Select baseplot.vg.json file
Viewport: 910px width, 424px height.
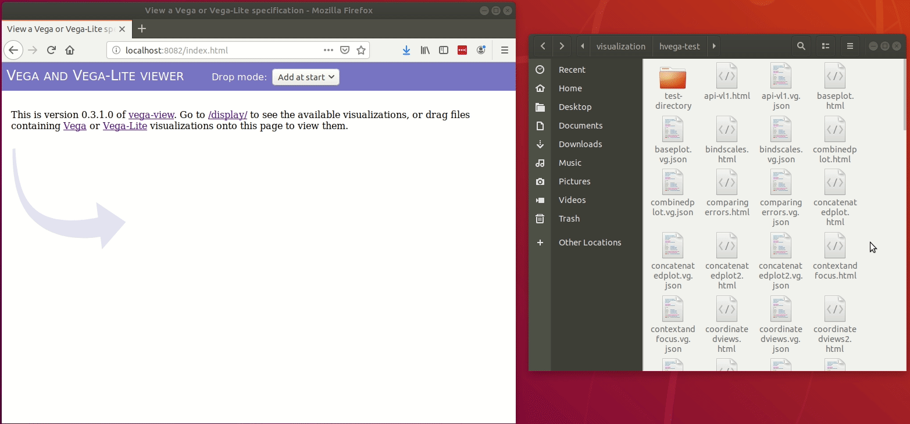[673, 140]
